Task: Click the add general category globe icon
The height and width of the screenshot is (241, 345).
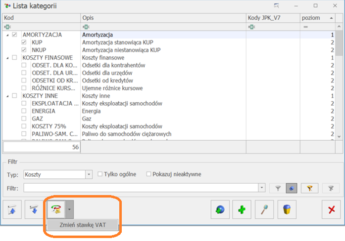Action: [x=220, y=209]
